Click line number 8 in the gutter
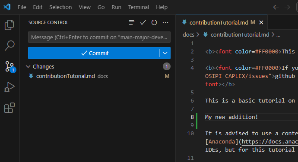 tap(192, 117)
